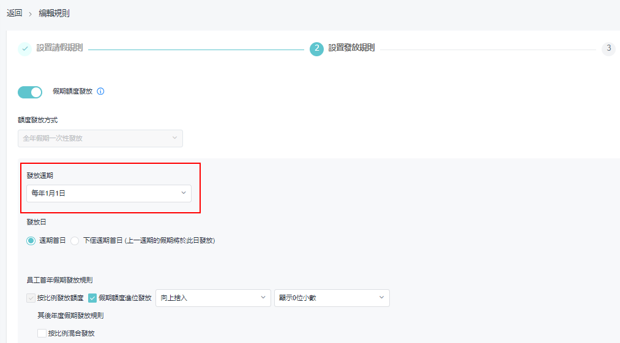Enable the 按比例混合發放 checkbox
Image resolution: width=620 pixels, height=343 pixels.
pos(42,333)
